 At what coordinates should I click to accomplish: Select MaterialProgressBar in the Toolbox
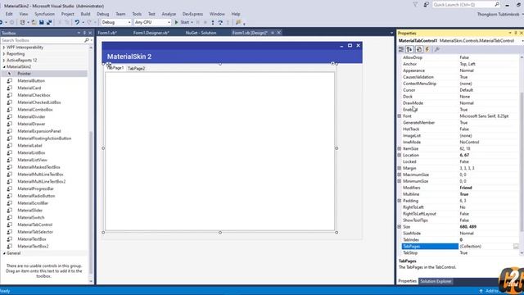pos(35,188)
